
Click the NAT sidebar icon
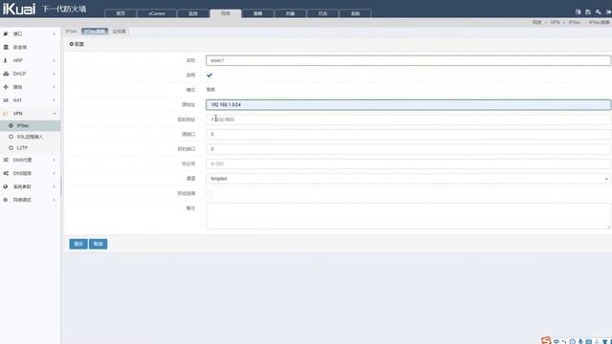[6, 100]
